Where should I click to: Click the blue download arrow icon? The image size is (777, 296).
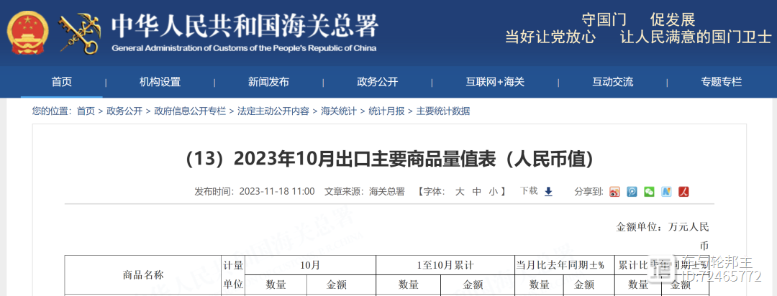[x=548, y=192]
